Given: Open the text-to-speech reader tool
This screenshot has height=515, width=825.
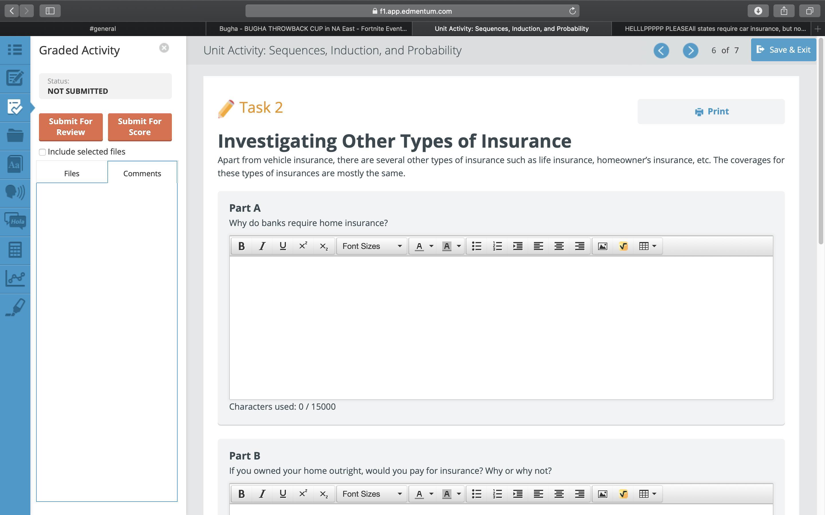Looking at the screenshot, I should tap(15, 192).
